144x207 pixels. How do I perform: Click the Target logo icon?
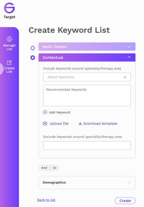coord(9,8)
